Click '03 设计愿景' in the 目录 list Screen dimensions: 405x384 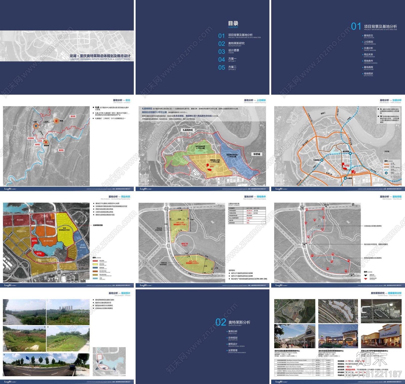229,51
